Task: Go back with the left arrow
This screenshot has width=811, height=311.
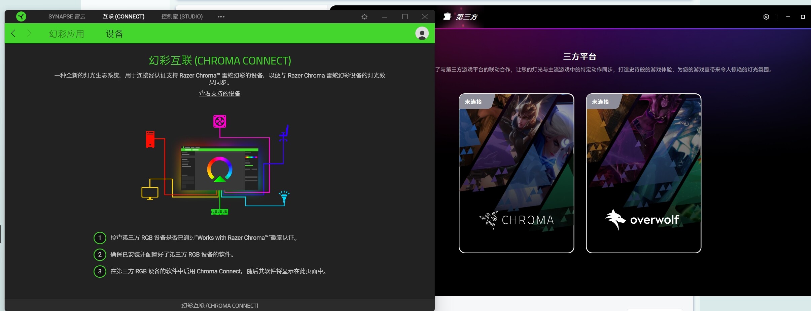Action: coord(13,33)
